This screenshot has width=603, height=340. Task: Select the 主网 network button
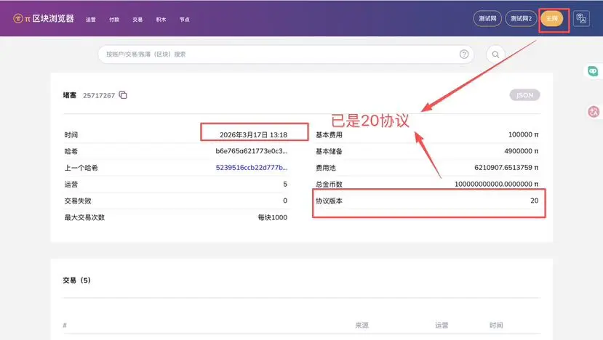click(x=552, y=18)
